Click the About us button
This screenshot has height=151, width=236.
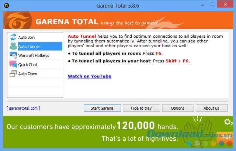(211, 108)
